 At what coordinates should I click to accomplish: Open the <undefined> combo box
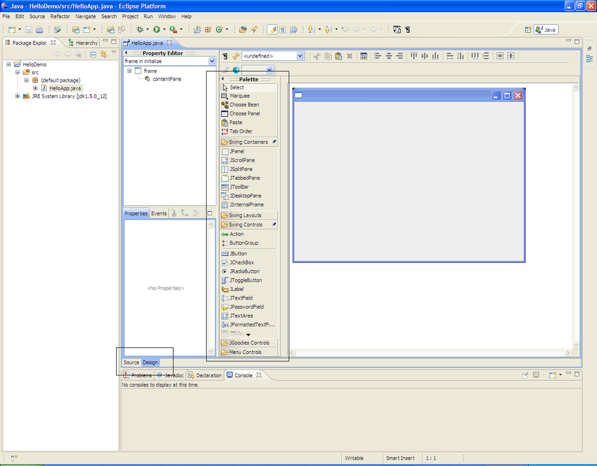click(x=300, y=56)
